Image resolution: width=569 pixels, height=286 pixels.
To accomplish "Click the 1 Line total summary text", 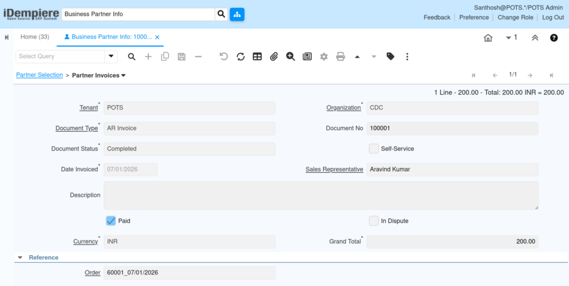I will 499,93.
